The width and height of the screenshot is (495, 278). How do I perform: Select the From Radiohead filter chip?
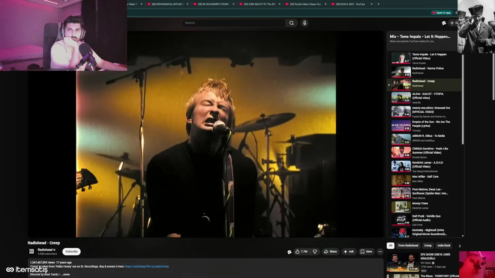[408, 246]
